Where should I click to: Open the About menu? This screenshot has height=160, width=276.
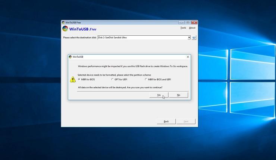192,28
